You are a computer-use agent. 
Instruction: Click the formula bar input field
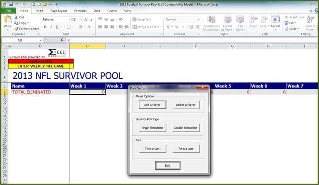[179, 40]
